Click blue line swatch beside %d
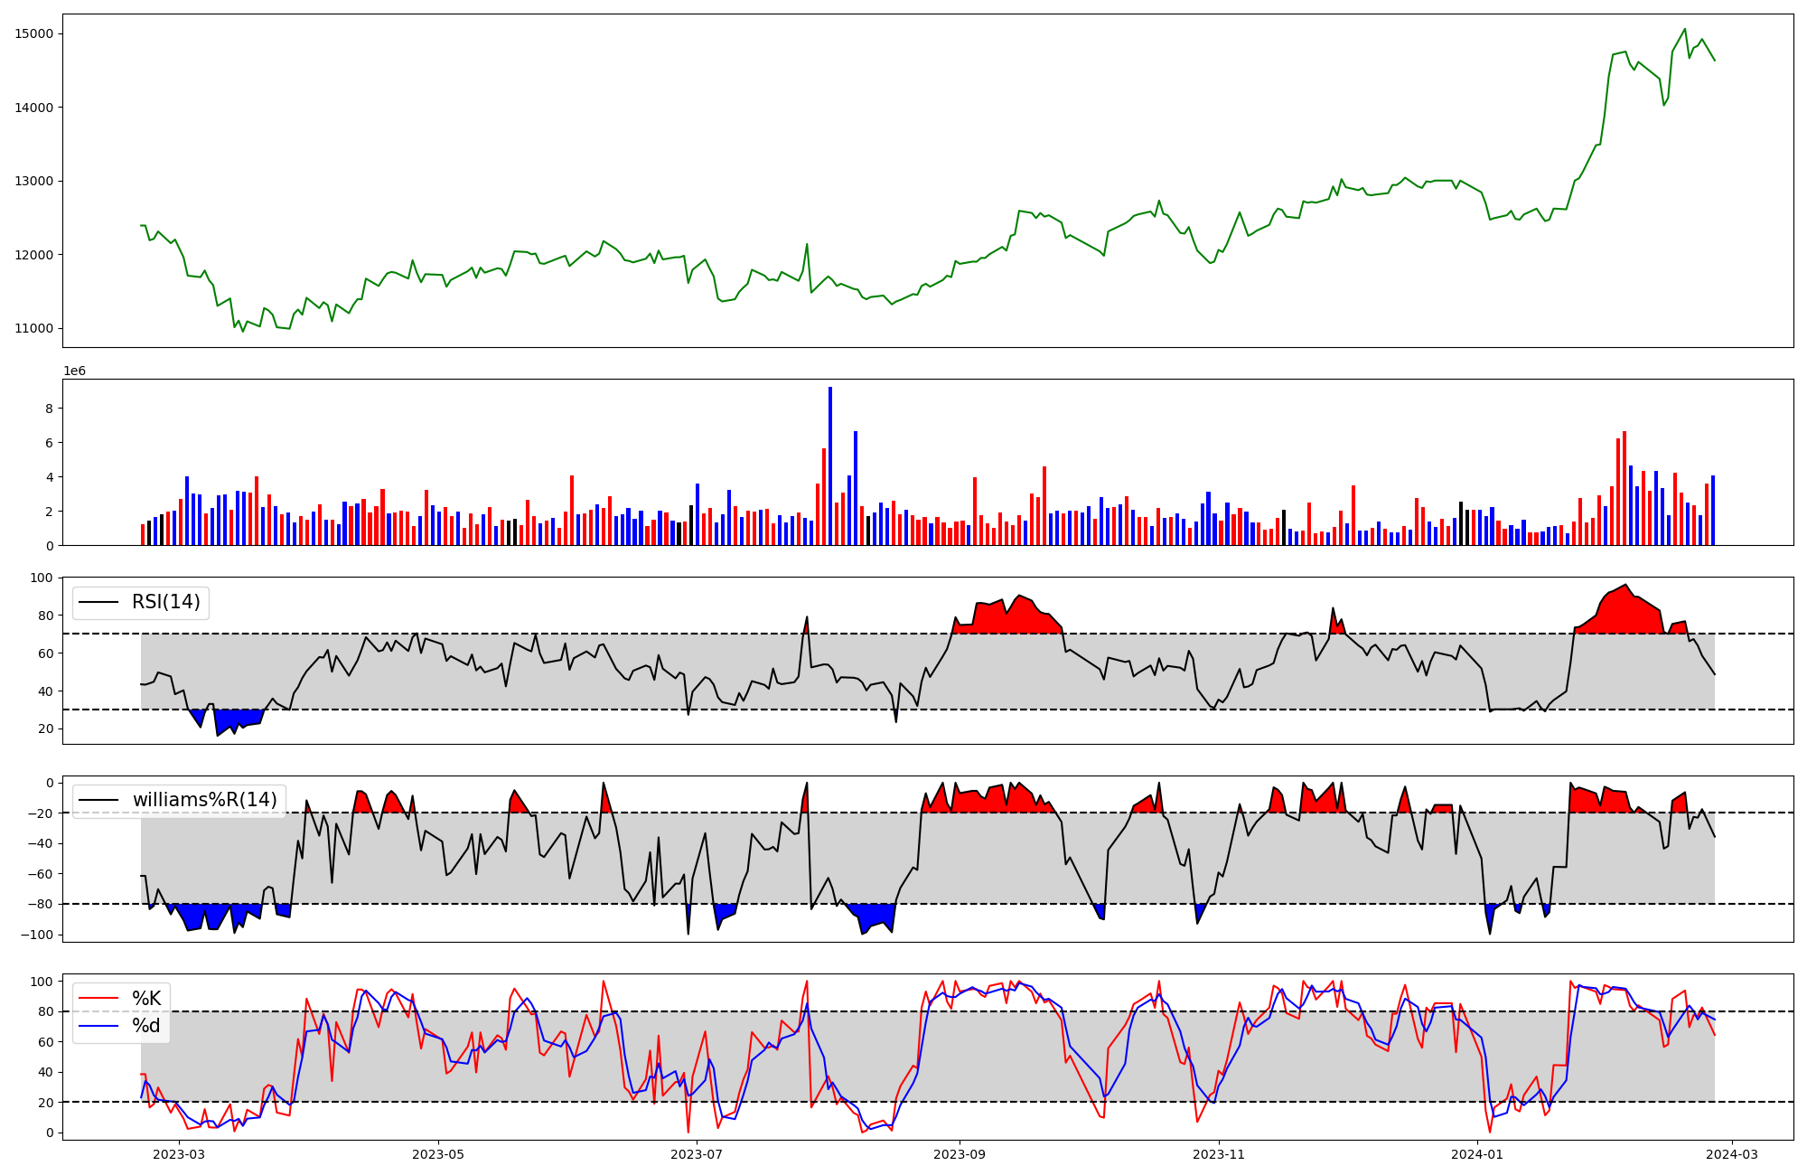The height and width of the screenshot is (1175, 1807). (x=99, y=1026)
